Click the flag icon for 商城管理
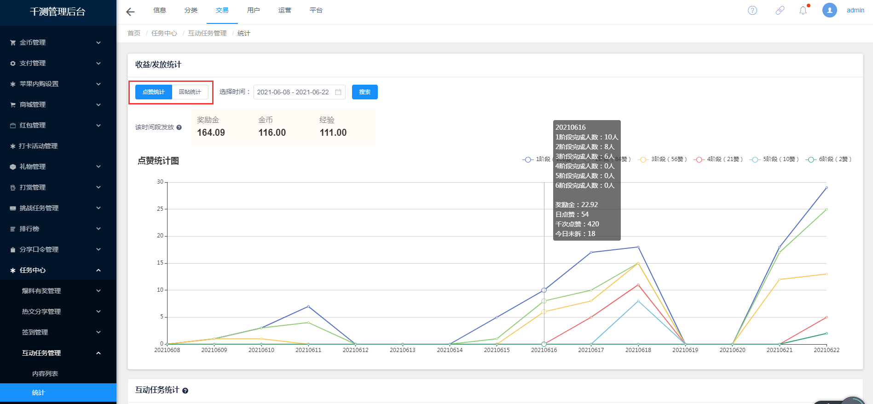This screenshot has height=404, width=873. point(13,104)
